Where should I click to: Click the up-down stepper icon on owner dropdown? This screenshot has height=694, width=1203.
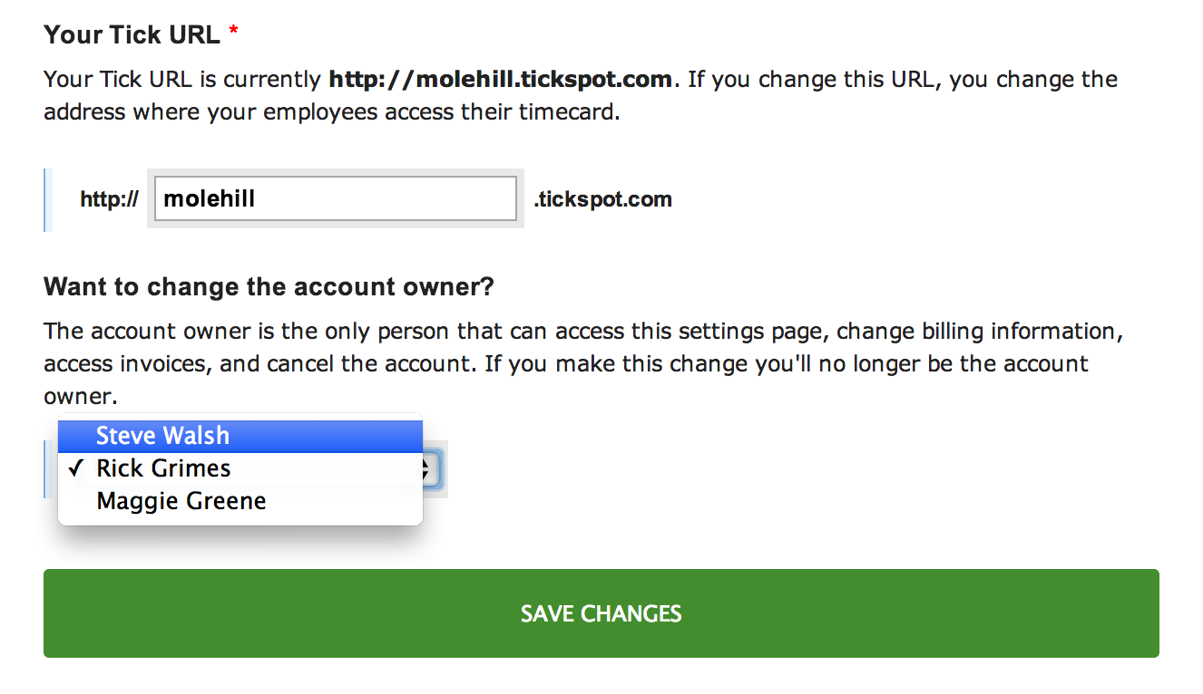423,469
